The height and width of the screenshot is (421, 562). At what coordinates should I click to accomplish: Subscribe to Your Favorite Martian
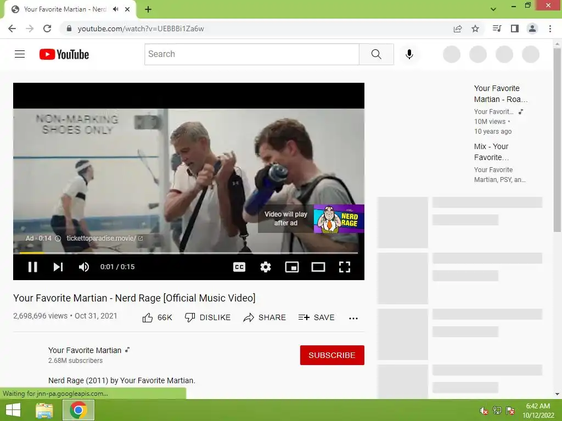[332, 355]
